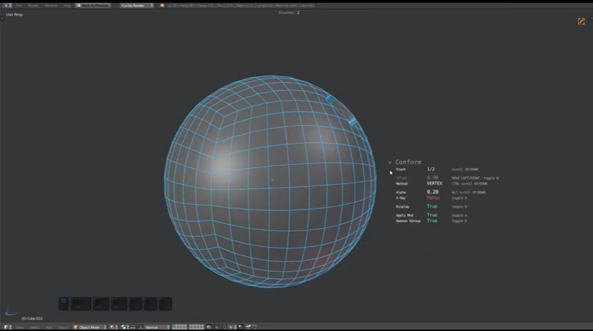Click the Blender logo in info header
The height and width of the screenshot is (331, 593).
[163, 5]
